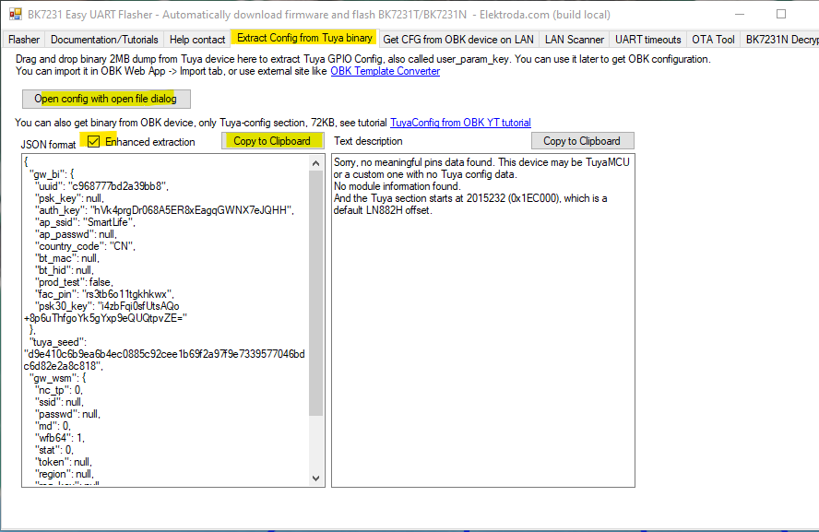Click the "md": 0 line in JSON
This screenshot has width=819, height=532.
click(x=53, y=427)
